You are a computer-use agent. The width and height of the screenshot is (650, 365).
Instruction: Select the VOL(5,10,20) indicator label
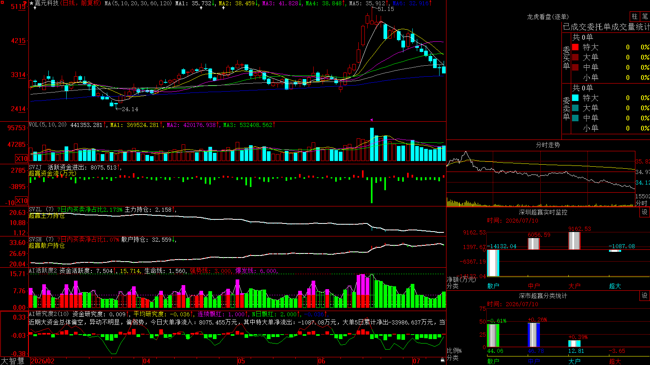click(48, 125)
